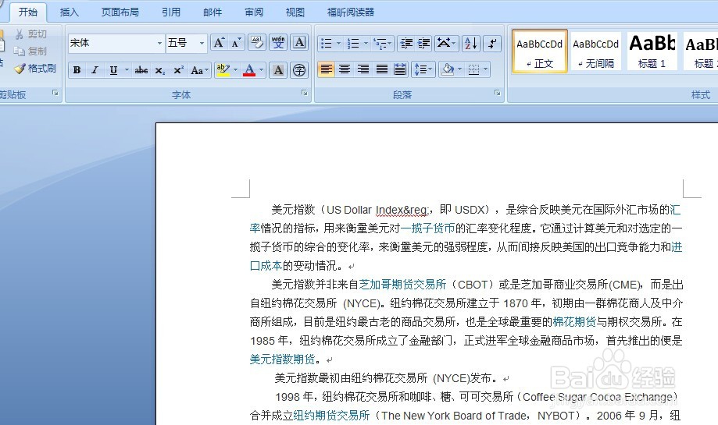Switch to the 页面布局 tab
The image size is (718, 425).
pyautogui.click(x=120, y=12)
